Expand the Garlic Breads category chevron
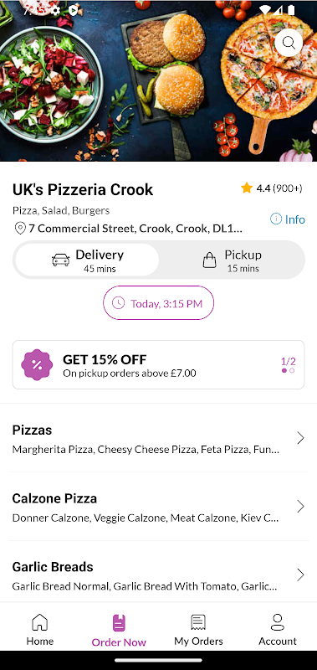This screenshot has height=670, width=317. [300, 575]
